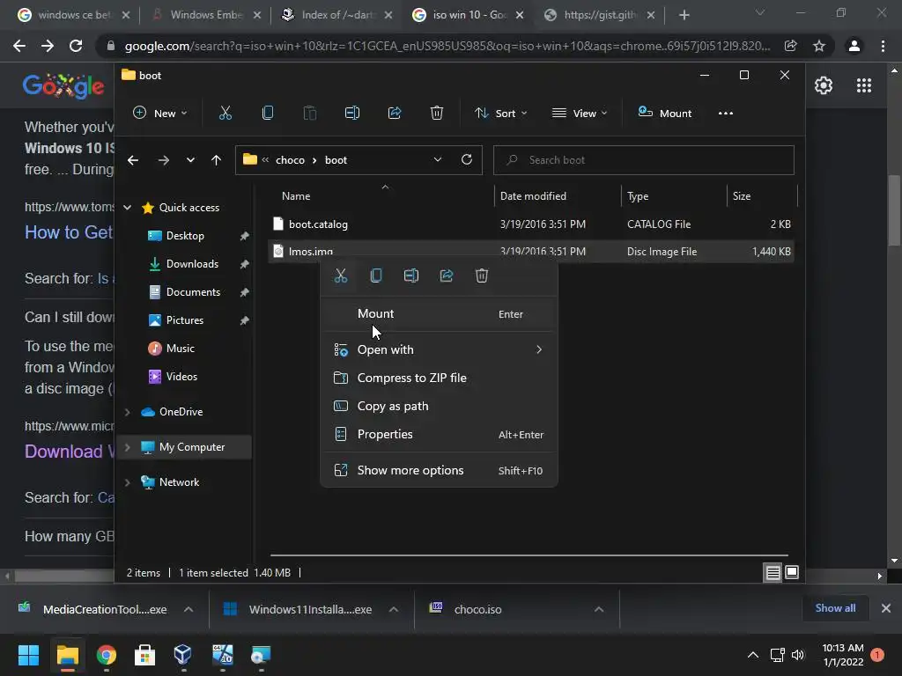Open Chrome three-dot menu
Screen dimensions: 902x676
click(883, 46)
